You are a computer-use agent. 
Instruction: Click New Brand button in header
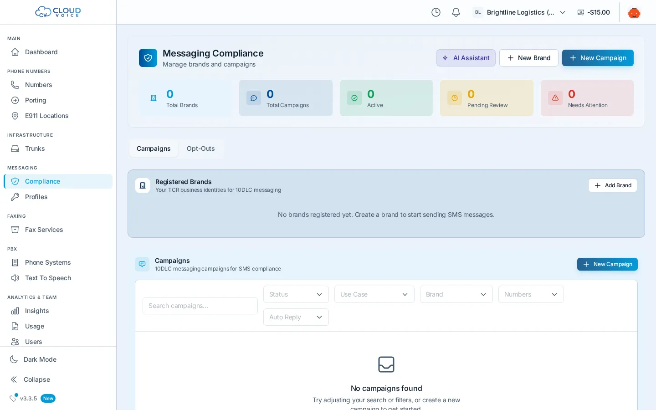(529, 58)
